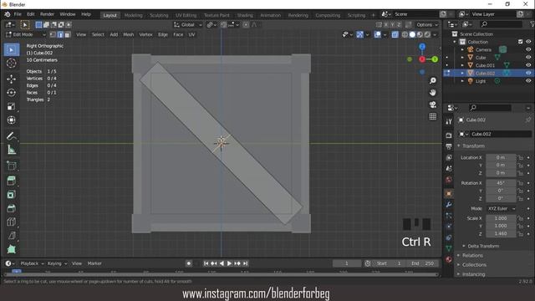Click the zoom viewport magnifier icon

pyautogui.click(x=433, y=80)
